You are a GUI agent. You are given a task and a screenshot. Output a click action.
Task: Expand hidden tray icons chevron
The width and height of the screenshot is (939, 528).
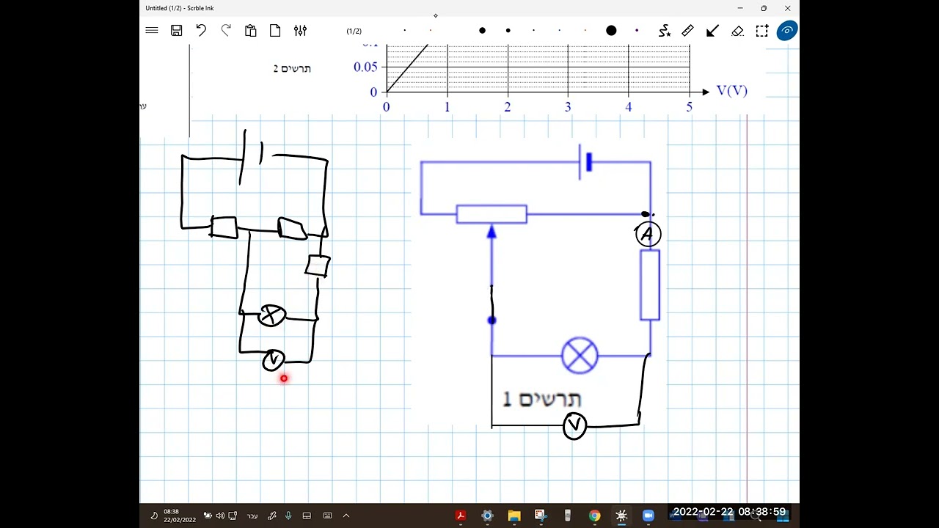pos(346,516)
